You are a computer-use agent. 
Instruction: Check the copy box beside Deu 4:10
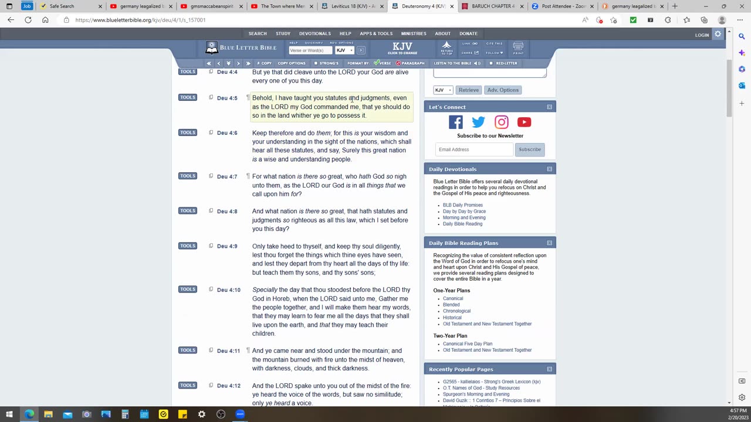pyautogui.click(x=211, y=290)
